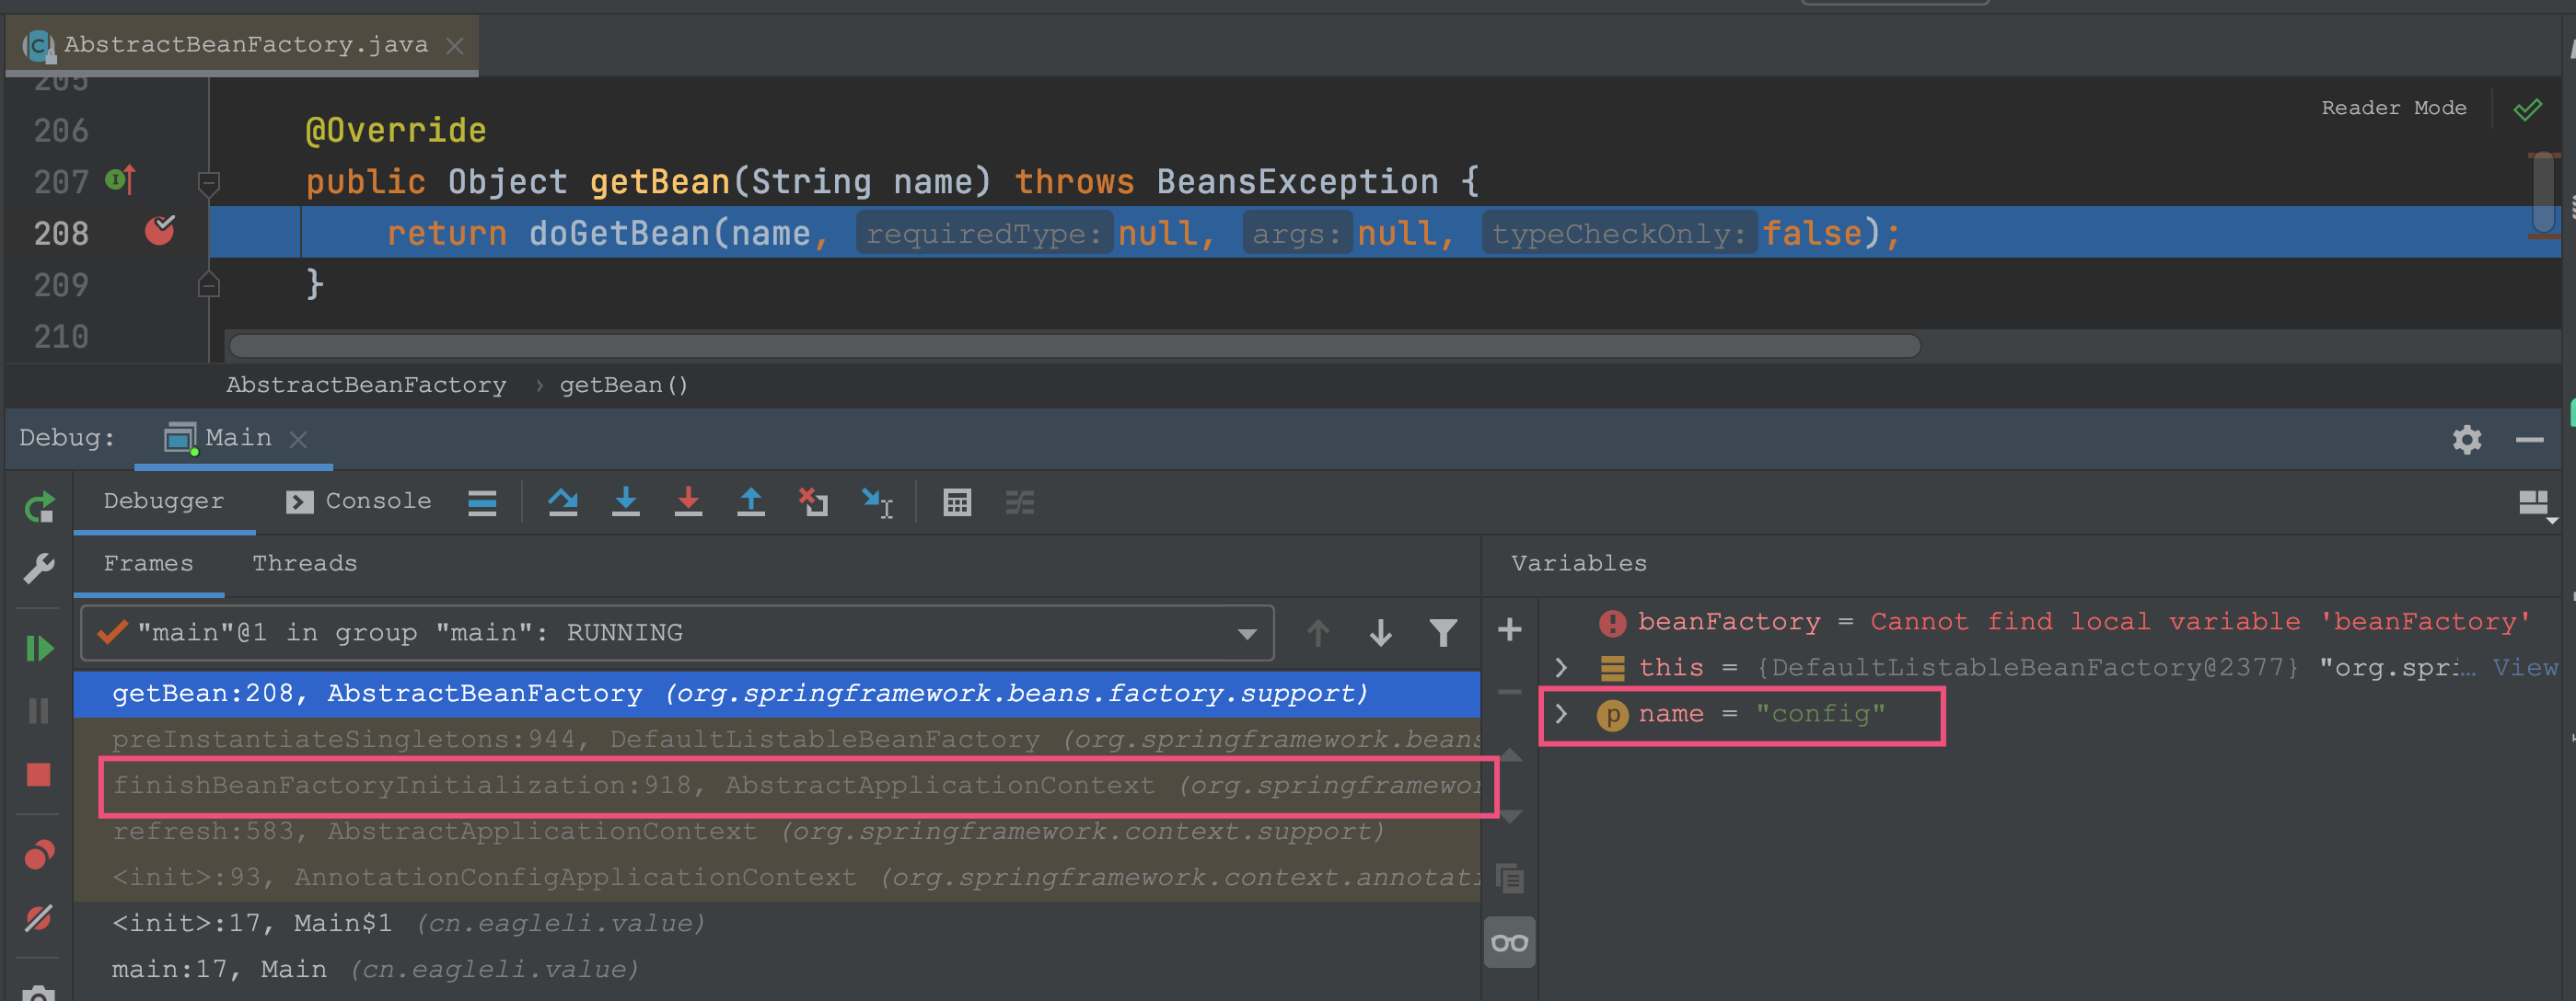The height and width of the screenshot is (1001, 2576).
Task: Click getBean() in the breadcrumb
Action: tap(623, 385)
